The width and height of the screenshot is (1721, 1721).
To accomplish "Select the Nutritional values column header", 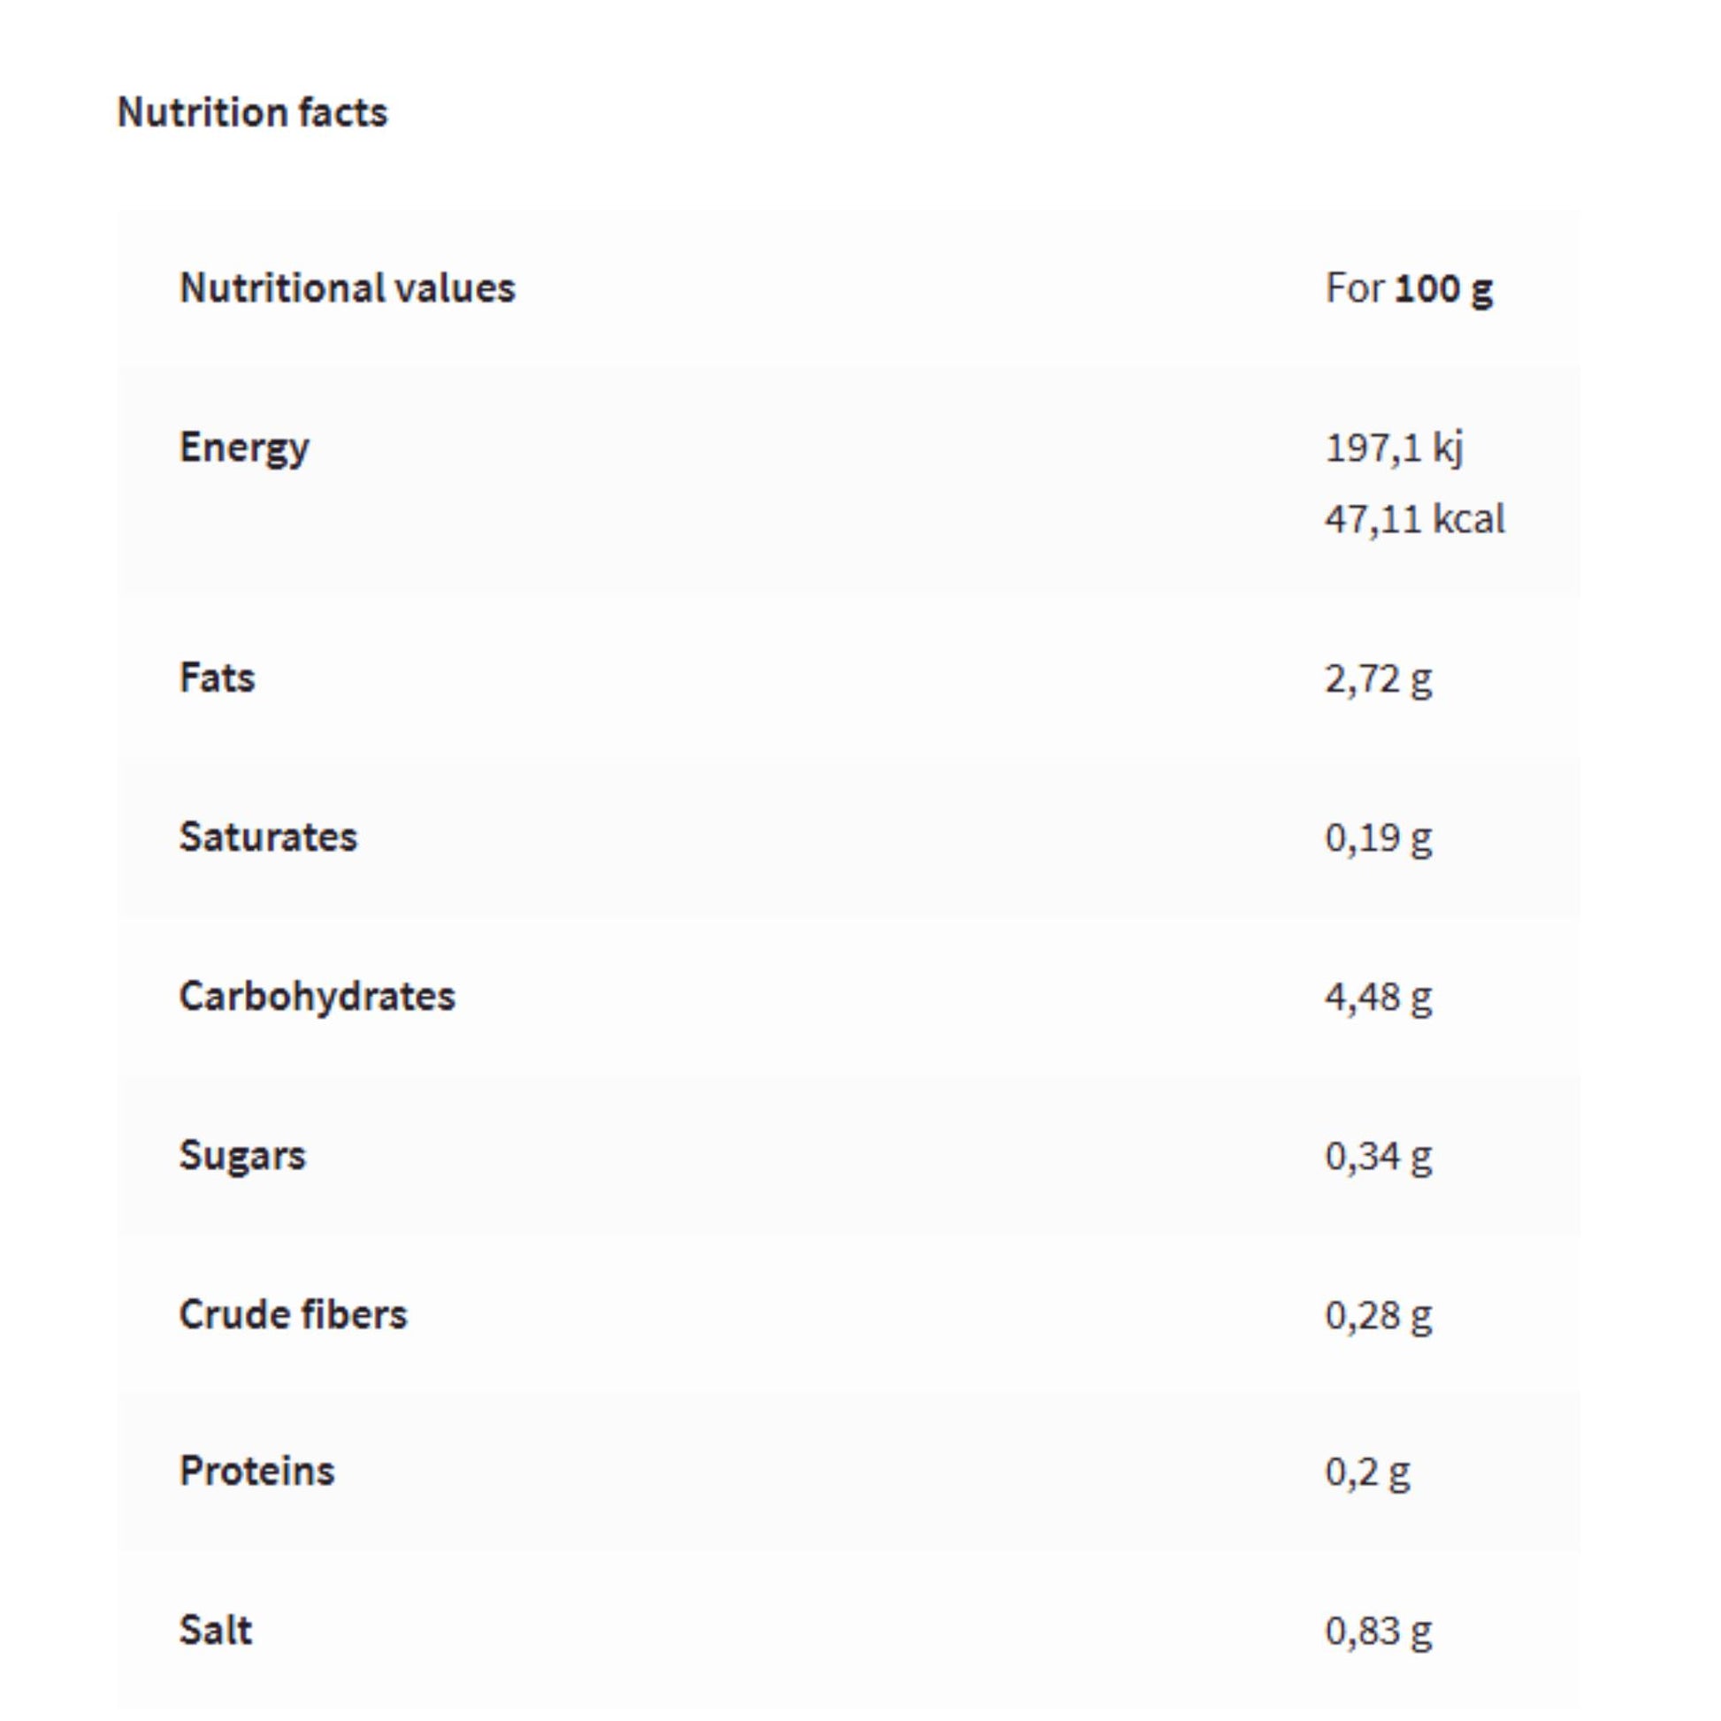I will (348, 287).
